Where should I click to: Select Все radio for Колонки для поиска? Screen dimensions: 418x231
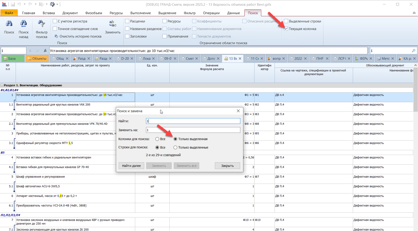157,139
